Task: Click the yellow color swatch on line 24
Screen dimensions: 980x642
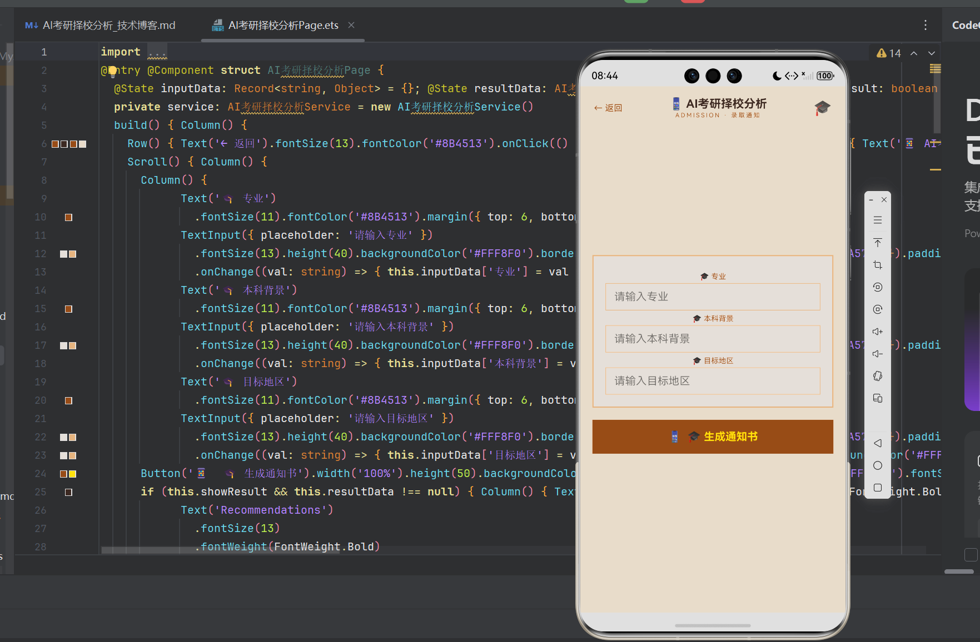Action: click(x=73, y=474)
